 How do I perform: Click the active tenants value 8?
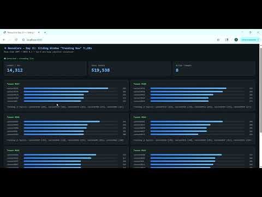[177, 70]
